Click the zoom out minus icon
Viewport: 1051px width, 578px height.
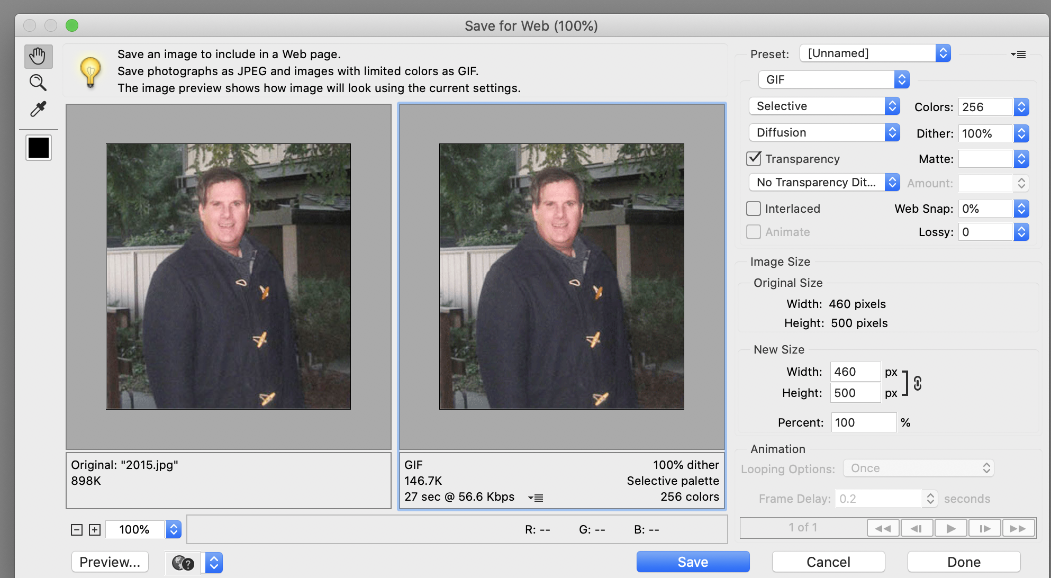point(77,530)
